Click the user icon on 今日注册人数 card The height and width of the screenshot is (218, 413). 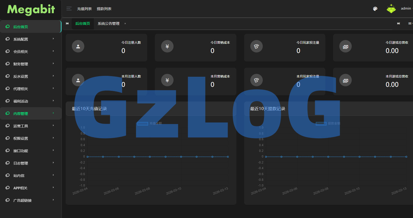point(78,46)
